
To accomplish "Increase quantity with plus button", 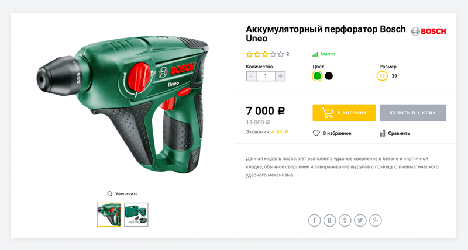I will click(280, 77).
